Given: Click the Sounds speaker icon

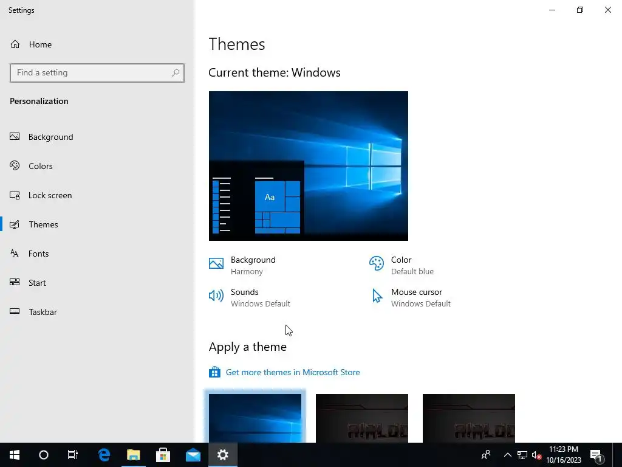Looking at the screenshot, I should pyautogui.click(x=216, y=296).
